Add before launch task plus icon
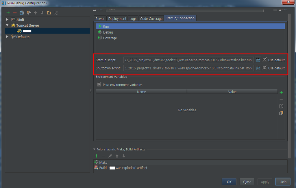Viewport: 296px width, 188px height. [97, 156]
